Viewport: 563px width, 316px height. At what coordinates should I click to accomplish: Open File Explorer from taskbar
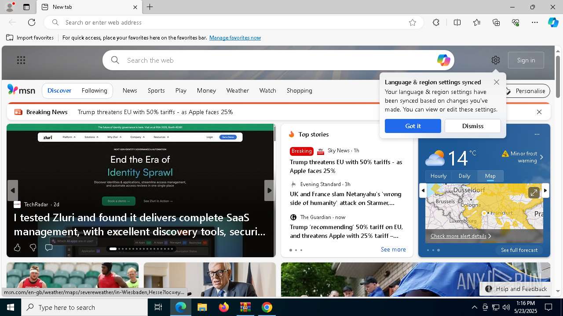pyautogui.click(x=202, y=307)
